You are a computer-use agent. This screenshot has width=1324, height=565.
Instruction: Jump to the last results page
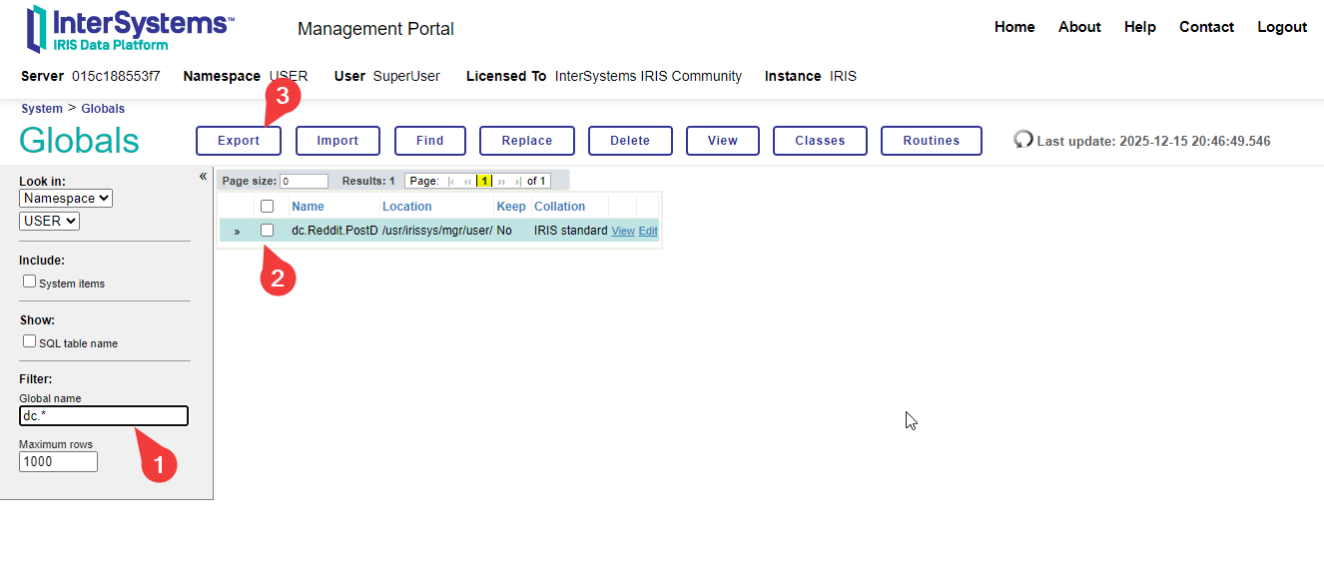517,182
